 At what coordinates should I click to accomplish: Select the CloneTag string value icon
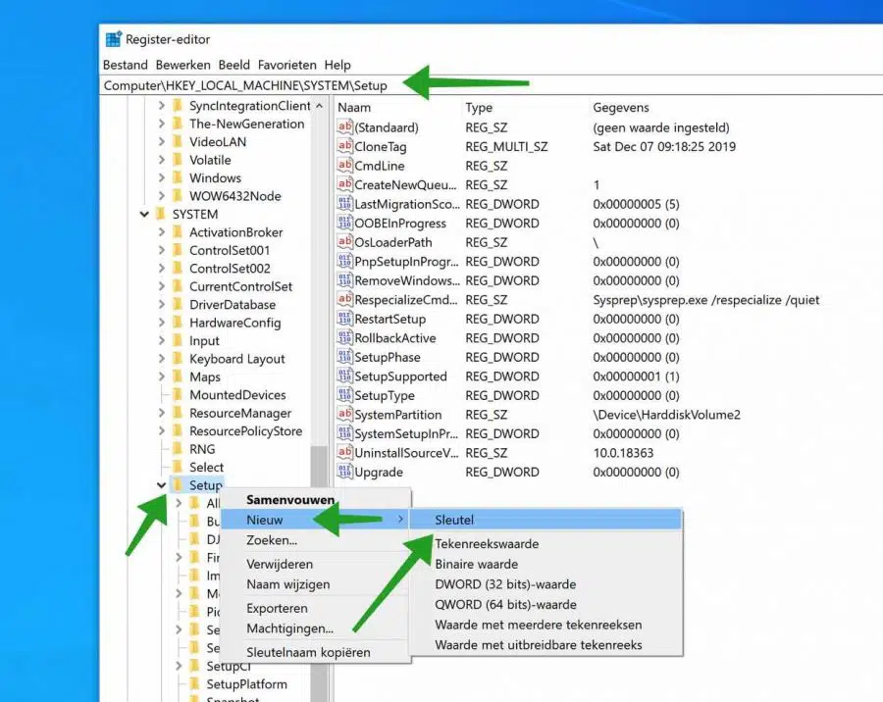344,146
